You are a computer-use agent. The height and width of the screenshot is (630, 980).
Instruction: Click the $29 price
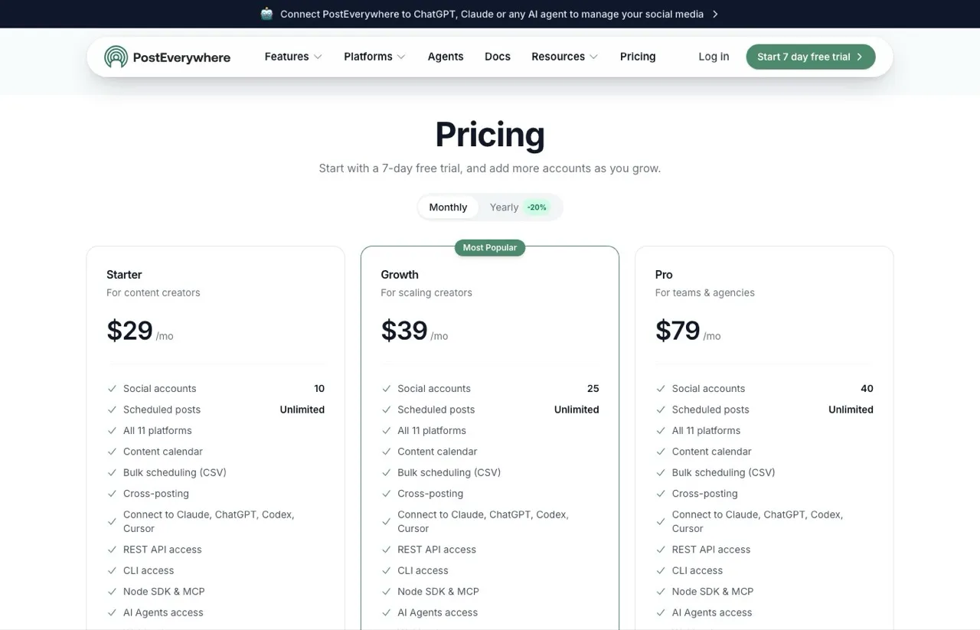[129, 331]
